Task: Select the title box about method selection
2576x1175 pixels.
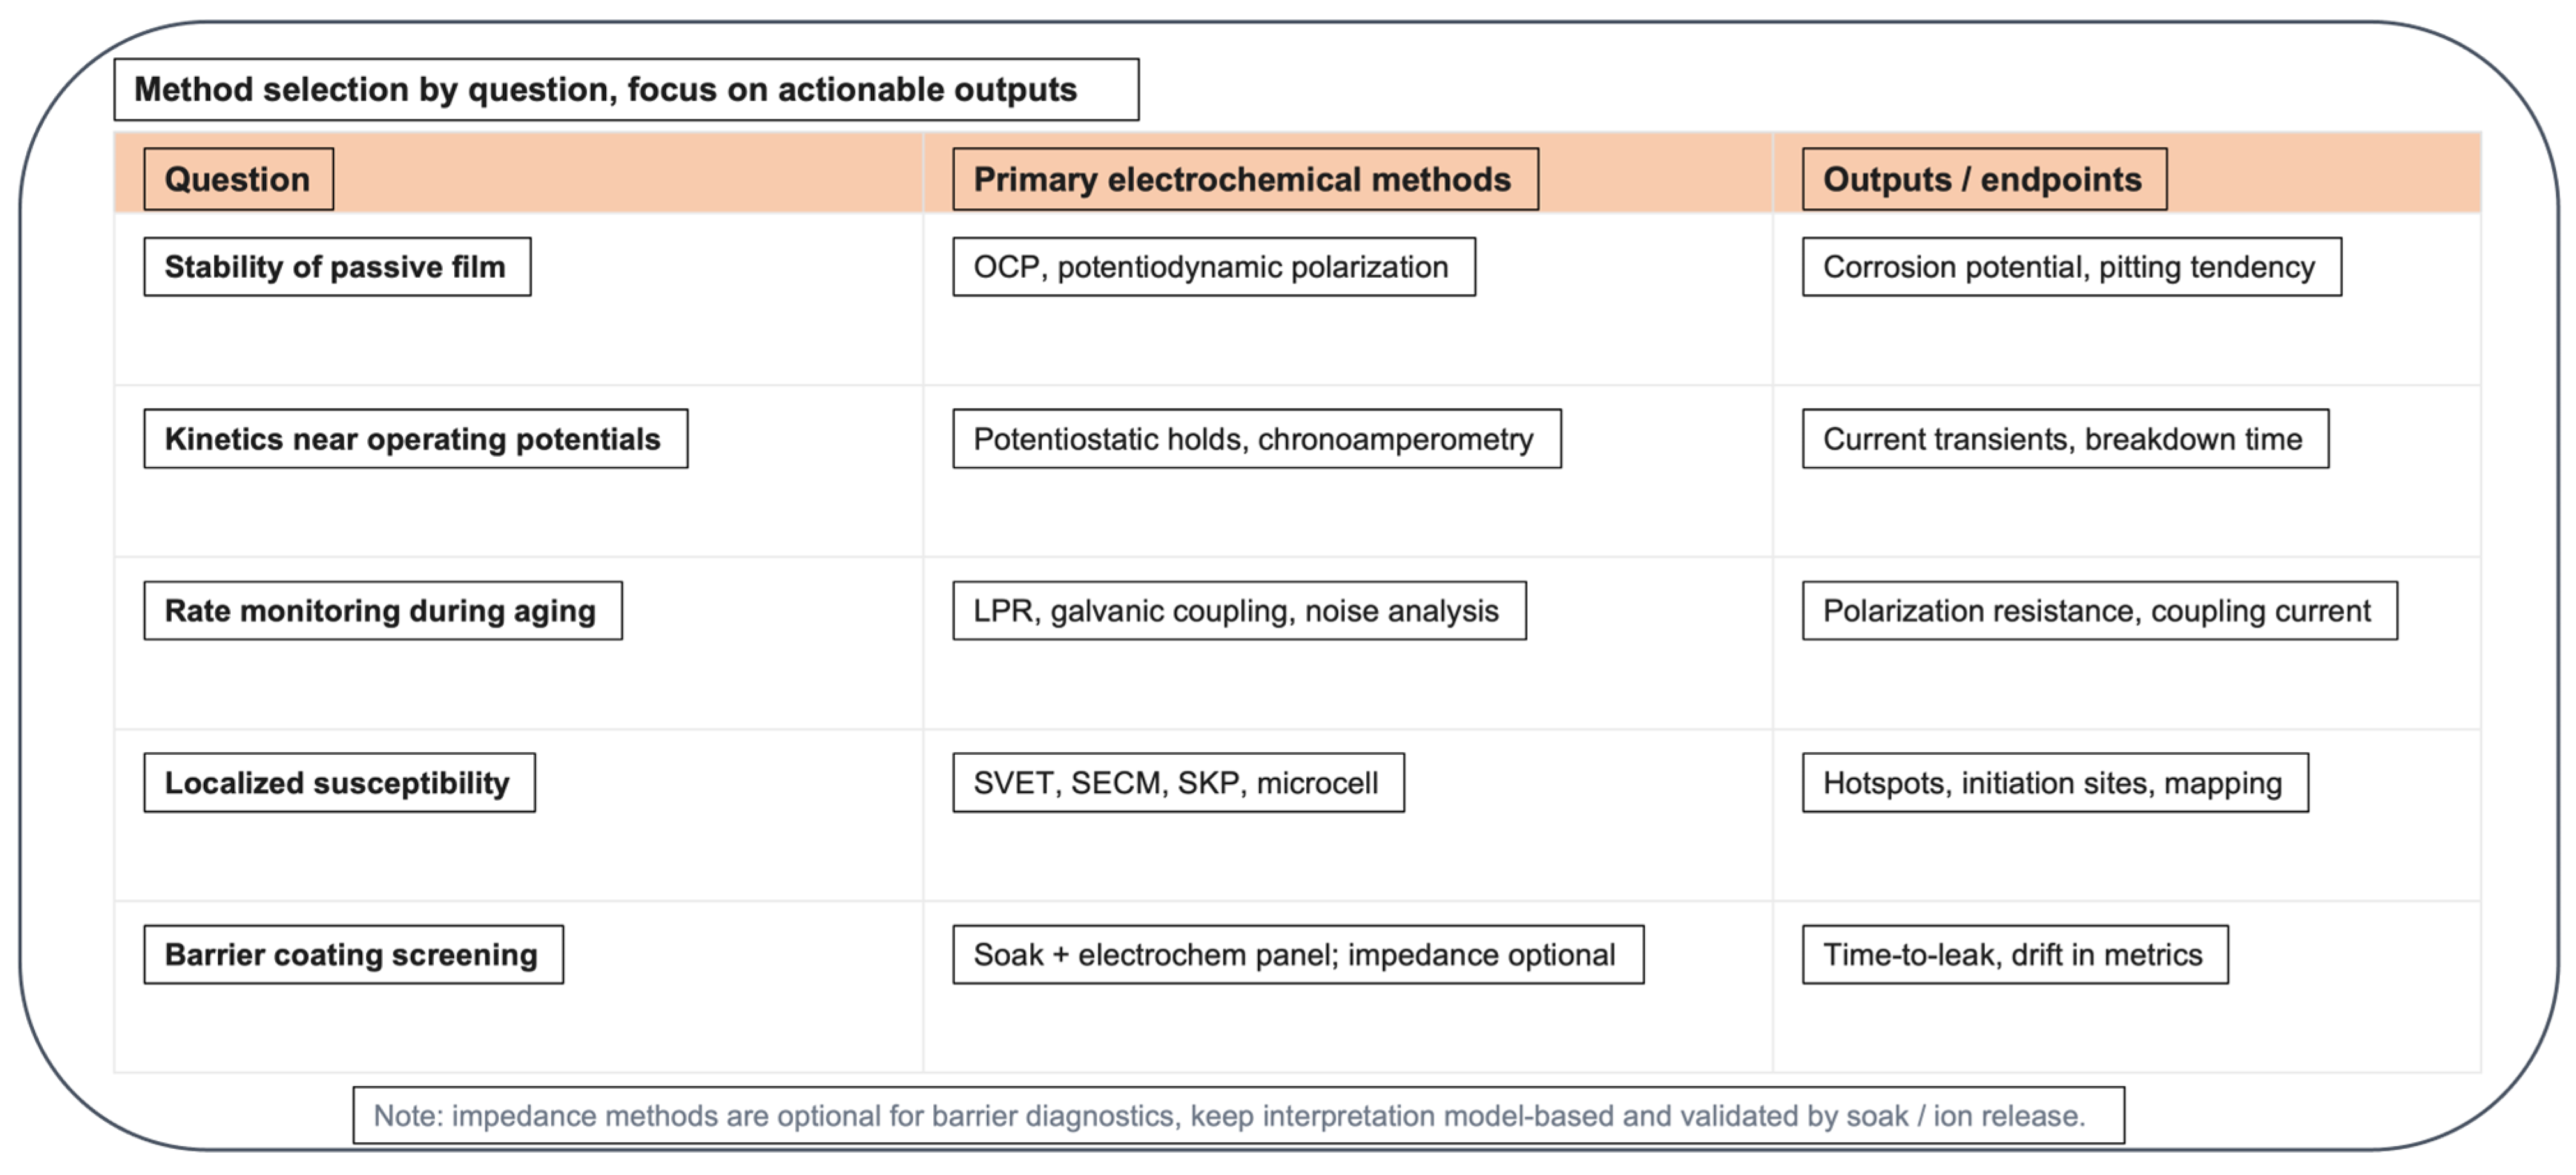Action: (x=626, y=90)
